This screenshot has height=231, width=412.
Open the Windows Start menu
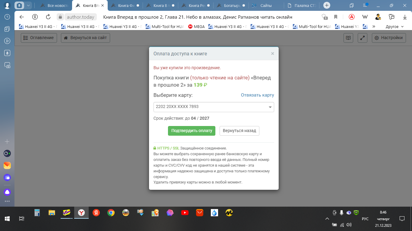tap(7, 219)
